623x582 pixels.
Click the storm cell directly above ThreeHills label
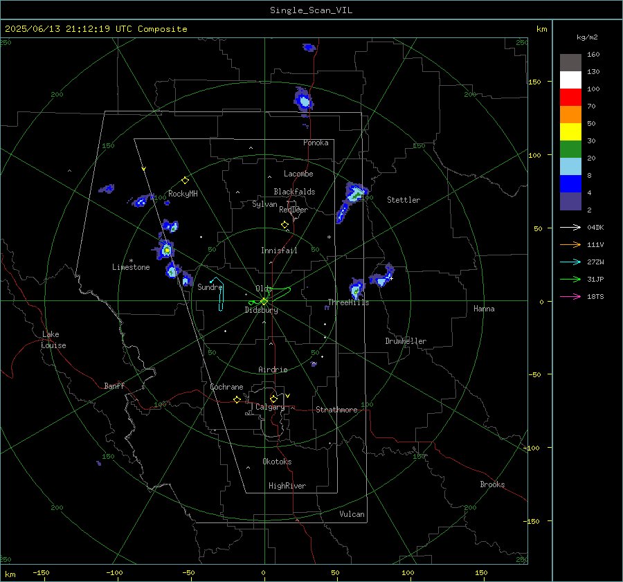tap(356, 288)
